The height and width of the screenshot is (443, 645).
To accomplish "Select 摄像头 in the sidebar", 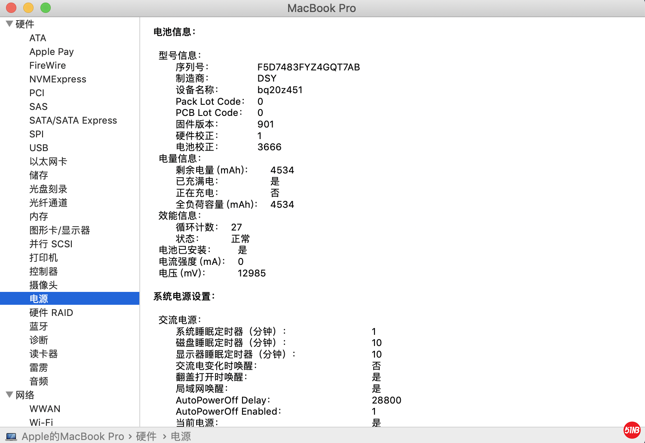I will click(43, 285).
